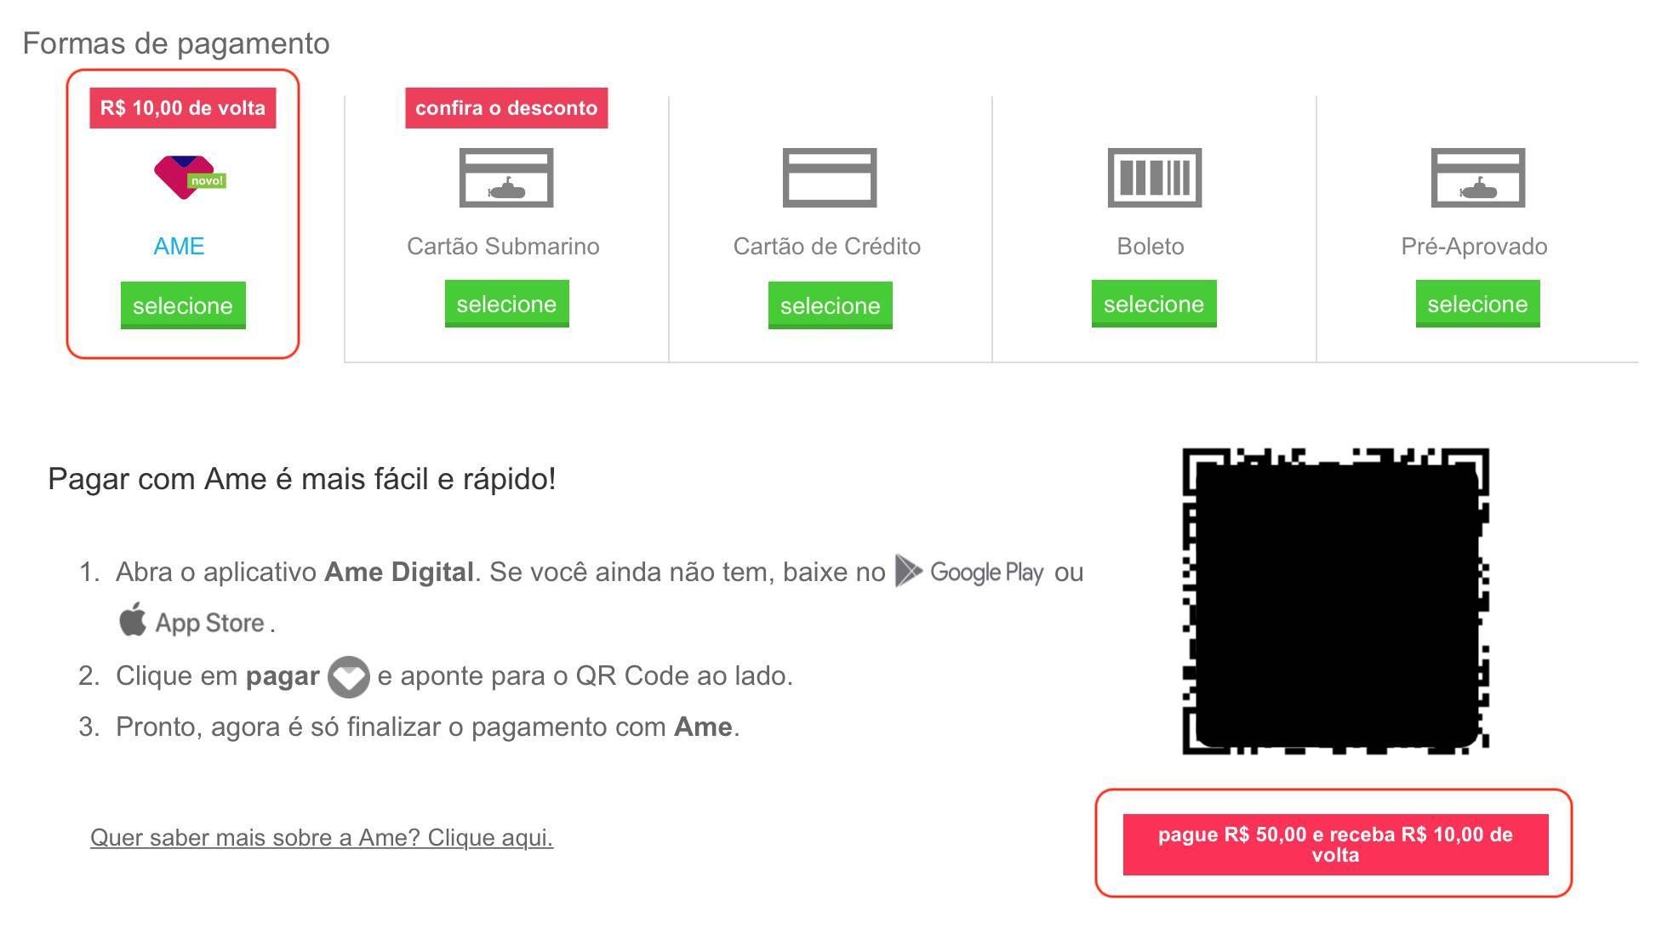Open Quer saber mais sobre a Ame link
This screenshot has height=946, width=1656.
click(322, 838)
